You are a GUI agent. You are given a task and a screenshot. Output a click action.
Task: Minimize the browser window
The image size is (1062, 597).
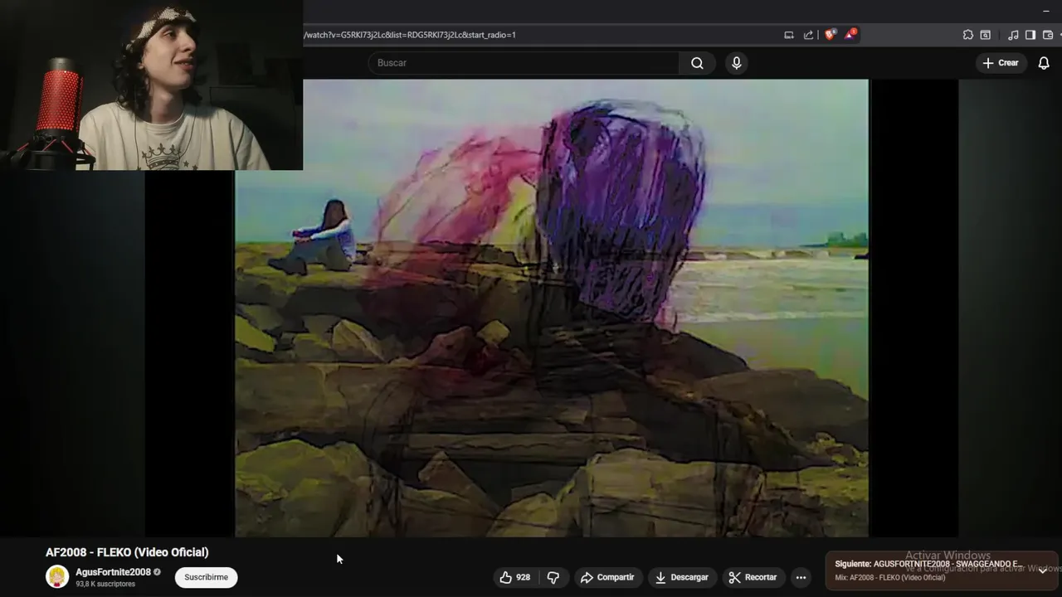(x=1045, y=11)
